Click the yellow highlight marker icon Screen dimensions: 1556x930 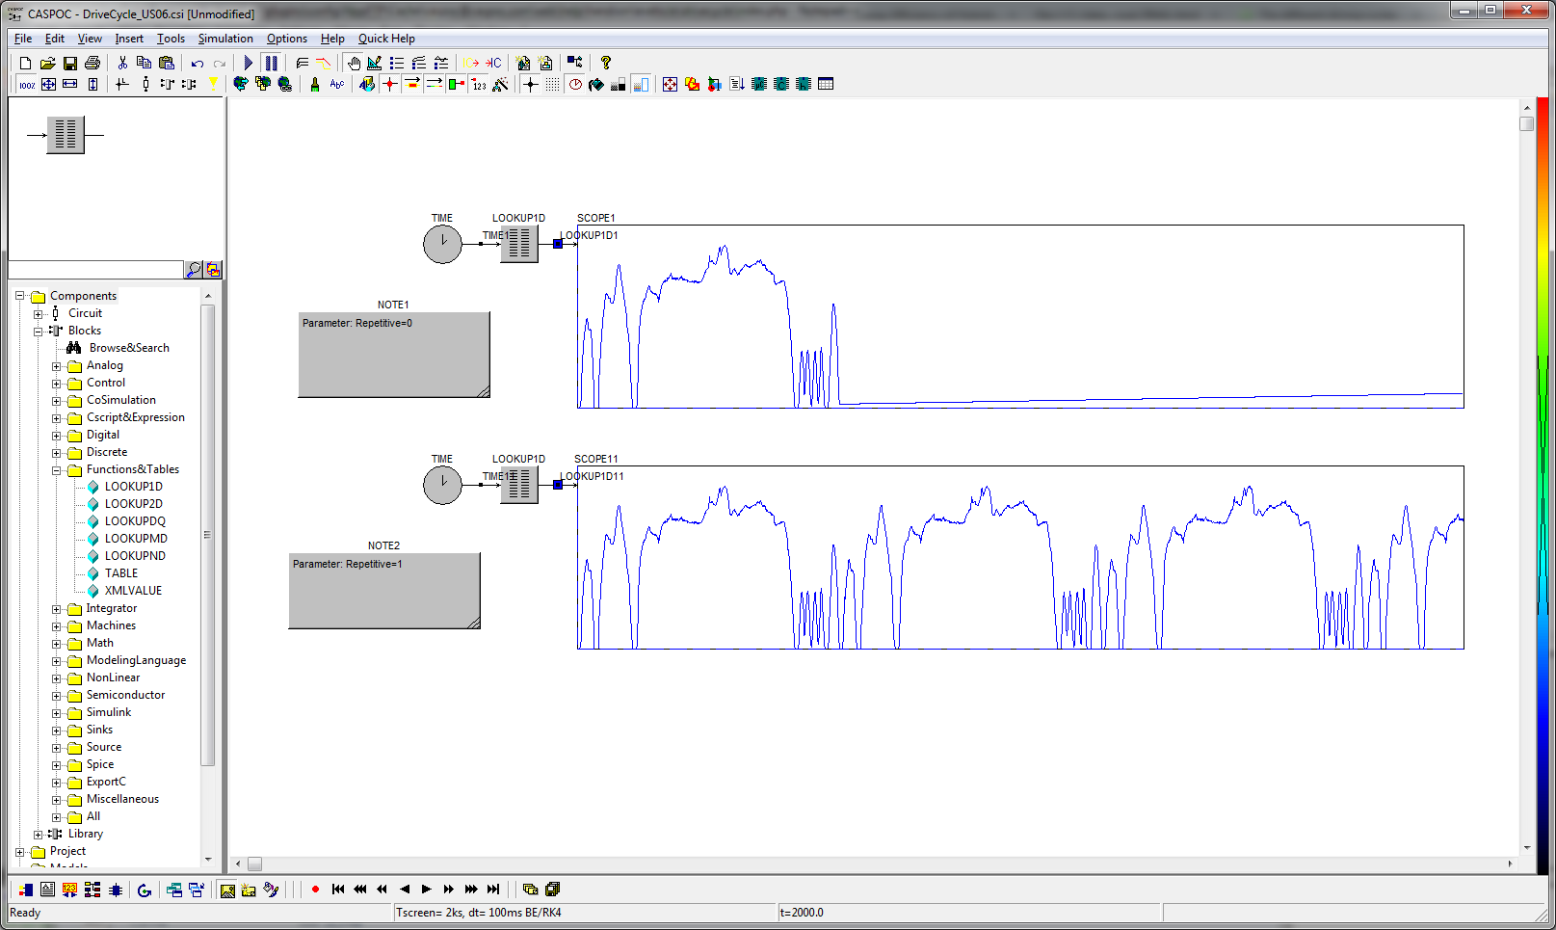tap(214, 85)
